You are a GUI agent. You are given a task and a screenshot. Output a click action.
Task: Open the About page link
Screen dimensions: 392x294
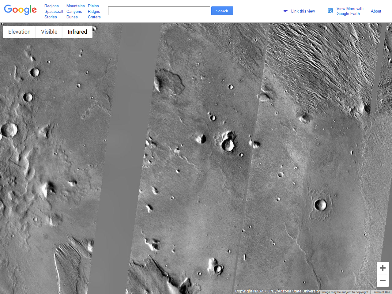pos(376,11)
